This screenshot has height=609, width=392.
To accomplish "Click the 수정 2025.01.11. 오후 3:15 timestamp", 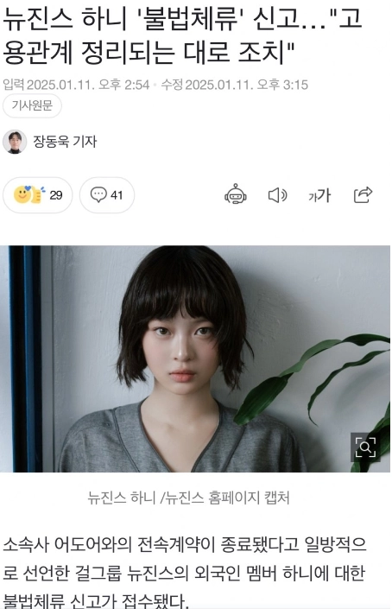I will coord(235,85).
